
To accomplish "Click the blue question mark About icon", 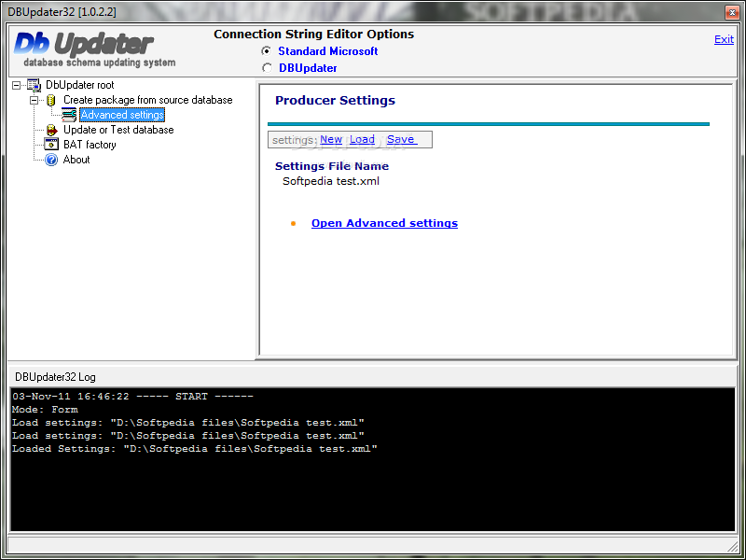I will (51, 160).
